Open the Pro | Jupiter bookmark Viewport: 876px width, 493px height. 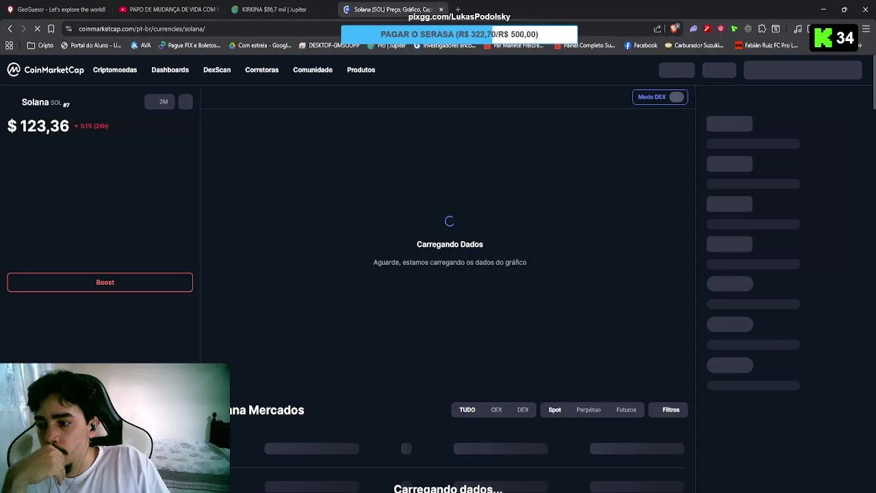tap(387, 45)
